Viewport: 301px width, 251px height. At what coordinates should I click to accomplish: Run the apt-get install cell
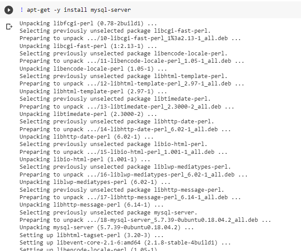pyautogui.click(x=9, y=10)
